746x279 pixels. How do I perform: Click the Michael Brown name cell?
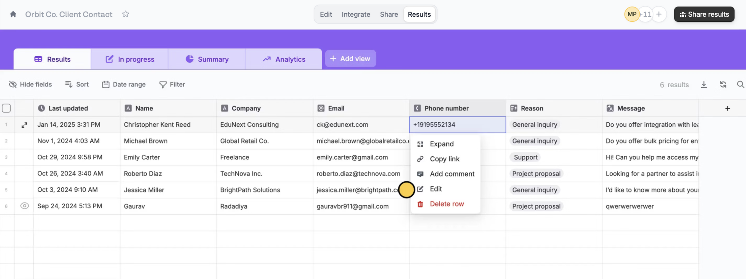click(168, 141)
